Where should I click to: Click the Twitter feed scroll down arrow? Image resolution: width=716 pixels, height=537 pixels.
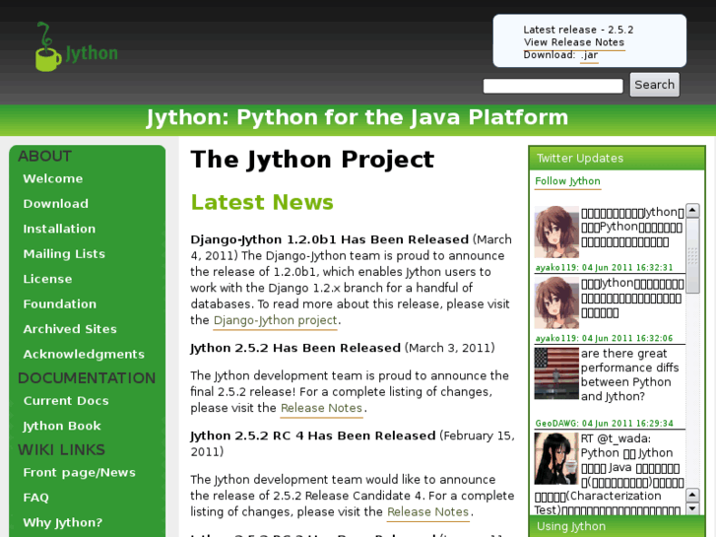tap(692, 508)
